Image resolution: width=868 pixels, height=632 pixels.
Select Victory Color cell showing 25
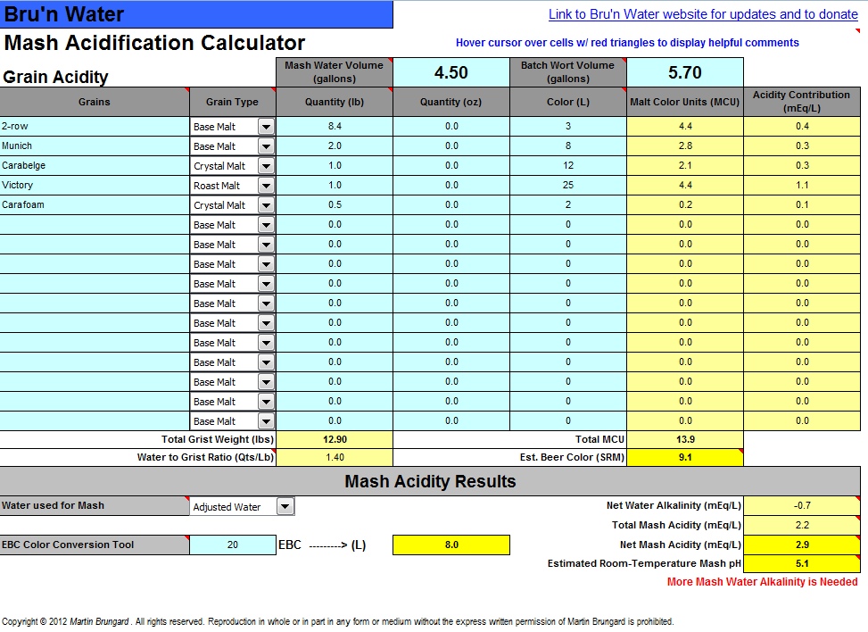click(x=568, y=186)
